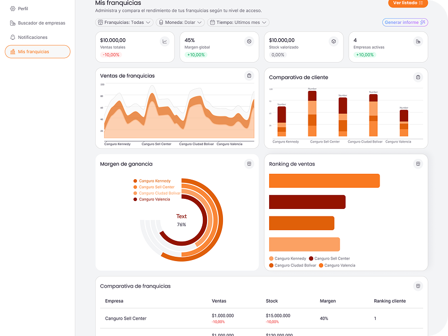Toggle Canguro Valencia in donut chart legend

tap(154, 199)
